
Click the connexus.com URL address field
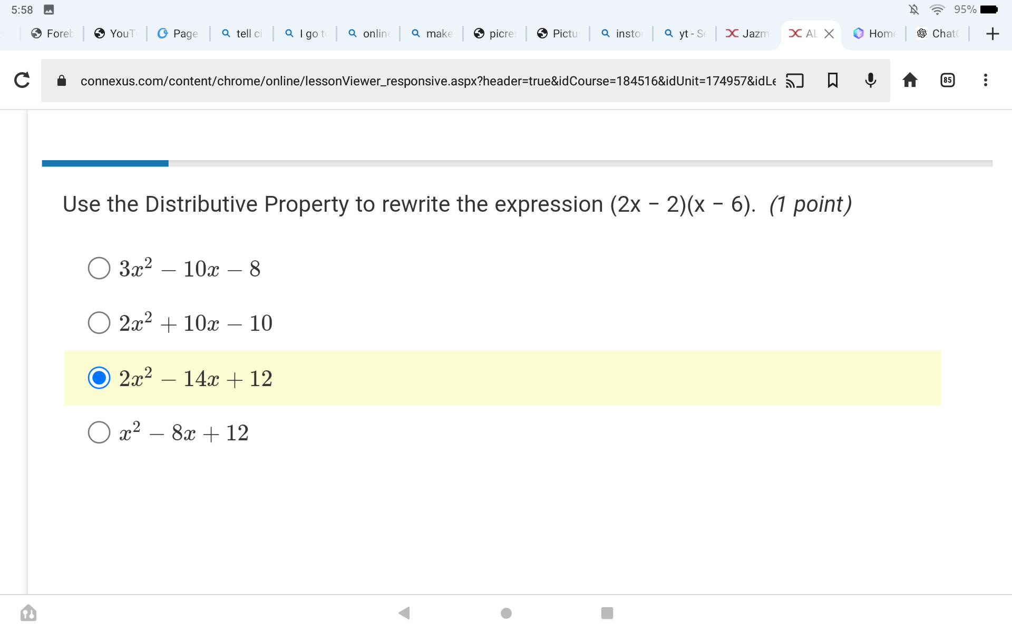point(428,81)
